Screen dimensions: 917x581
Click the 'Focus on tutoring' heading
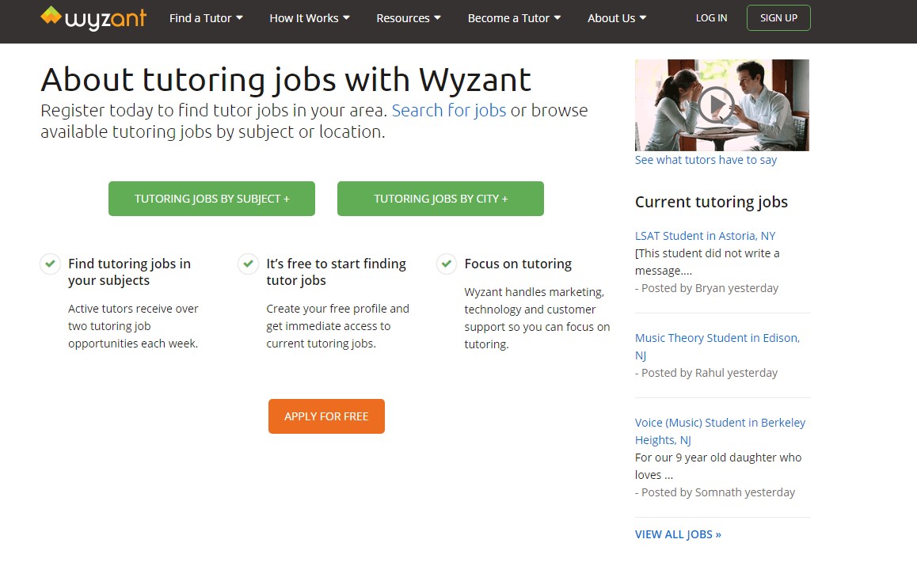518,264
